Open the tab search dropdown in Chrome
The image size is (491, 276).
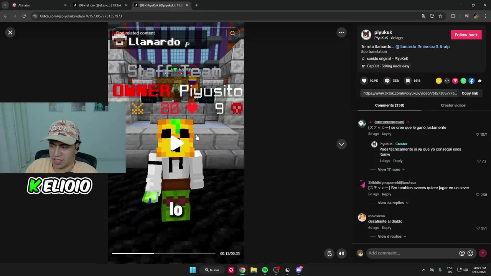coord(5,5)
